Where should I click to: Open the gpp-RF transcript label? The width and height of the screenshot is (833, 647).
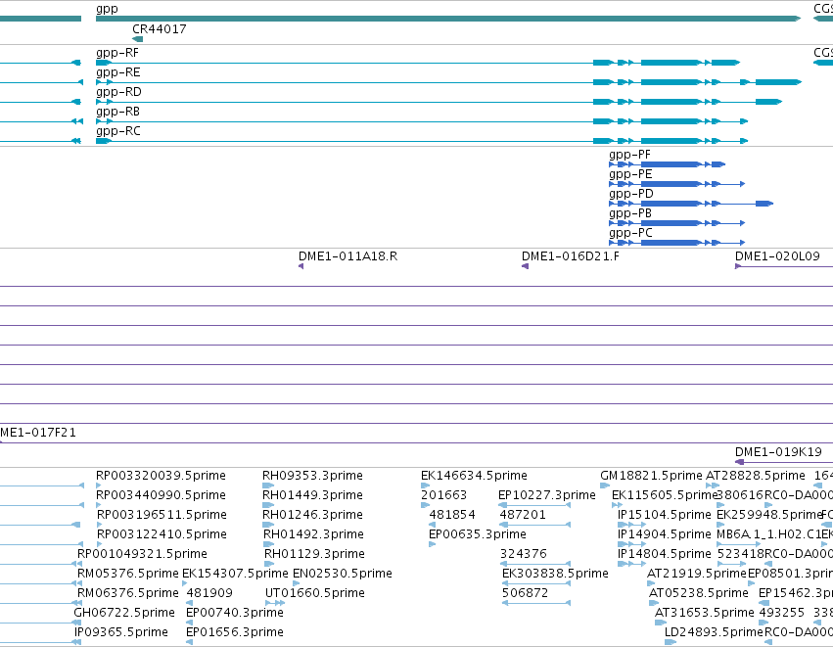point(116,53)
